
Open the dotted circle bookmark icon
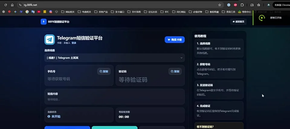click(x=56, y=12)
